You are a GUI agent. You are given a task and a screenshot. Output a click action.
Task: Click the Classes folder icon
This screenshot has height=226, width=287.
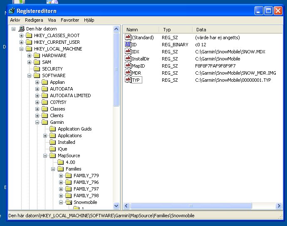[x=45, y=109]
